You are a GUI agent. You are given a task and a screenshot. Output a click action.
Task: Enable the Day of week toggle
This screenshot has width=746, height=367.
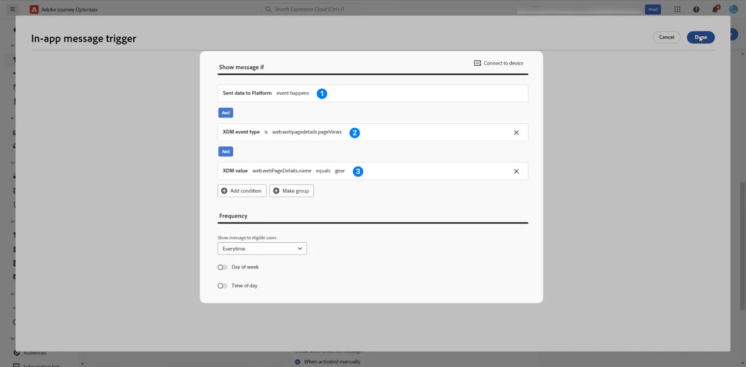pos(222,267)
